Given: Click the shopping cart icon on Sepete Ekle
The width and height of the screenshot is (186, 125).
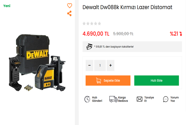Looking at the screenshot, I should [x=99, y=81].
